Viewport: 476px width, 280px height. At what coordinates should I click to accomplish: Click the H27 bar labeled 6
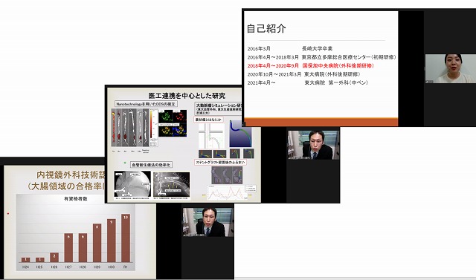pos(68,248)
